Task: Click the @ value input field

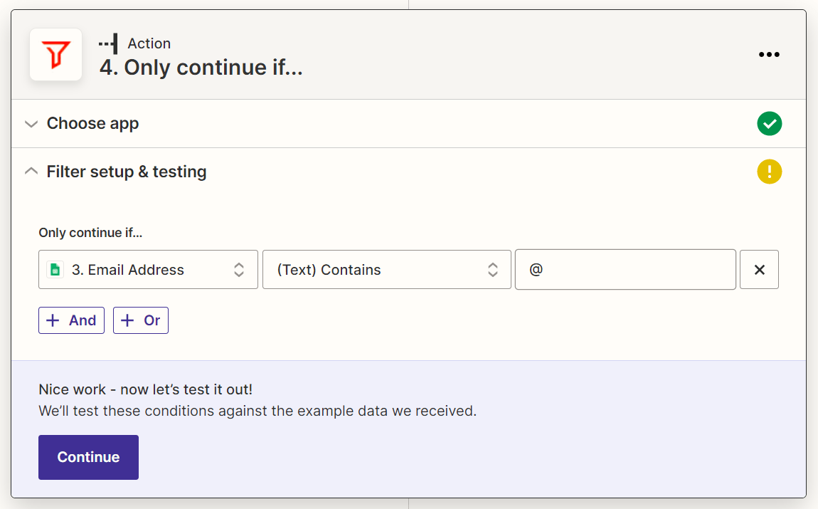Action: 625,270
